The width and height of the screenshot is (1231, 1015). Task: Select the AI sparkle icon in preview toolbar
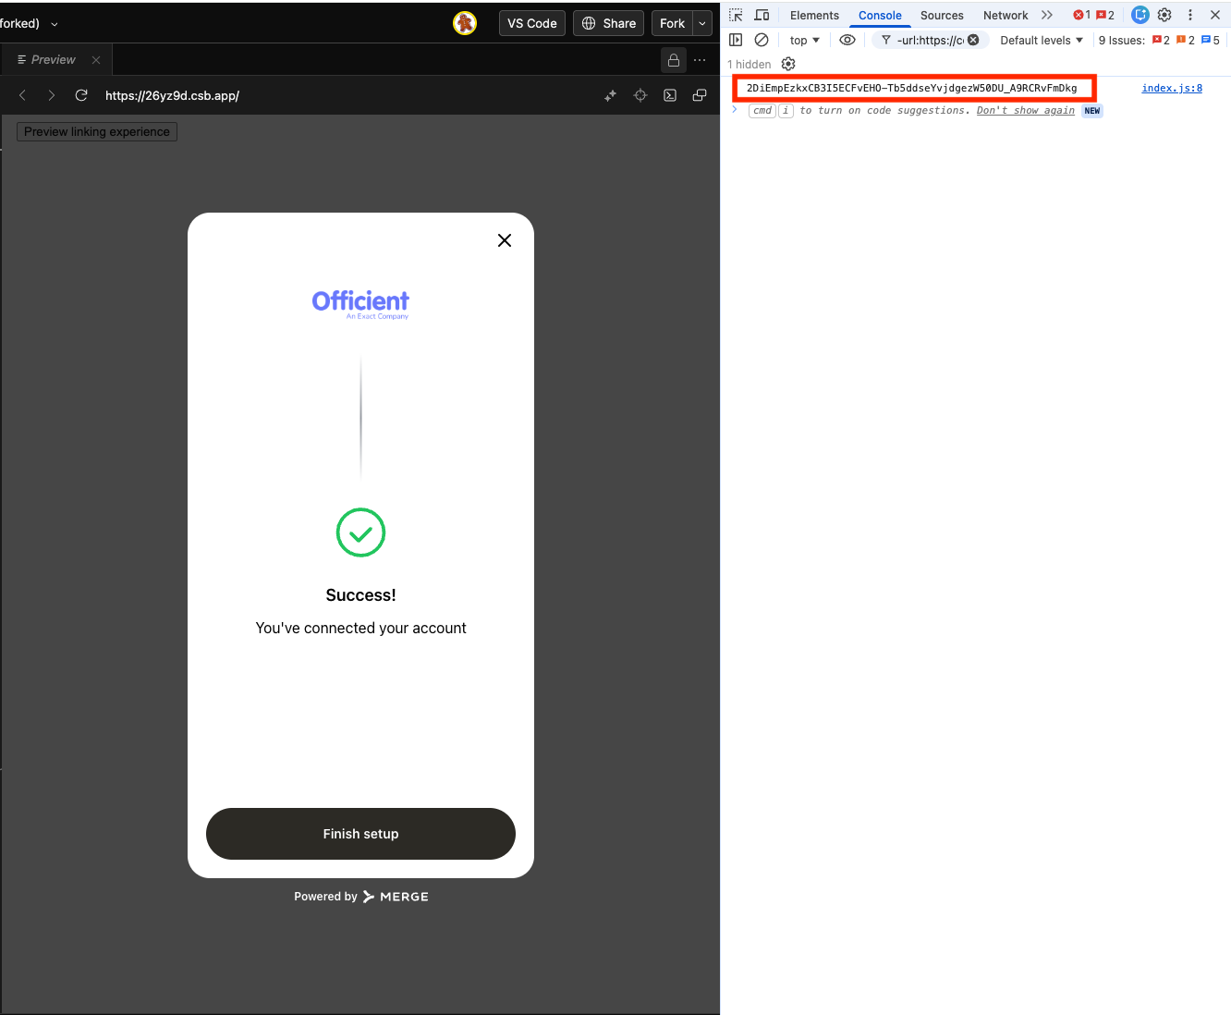point(610,95)
